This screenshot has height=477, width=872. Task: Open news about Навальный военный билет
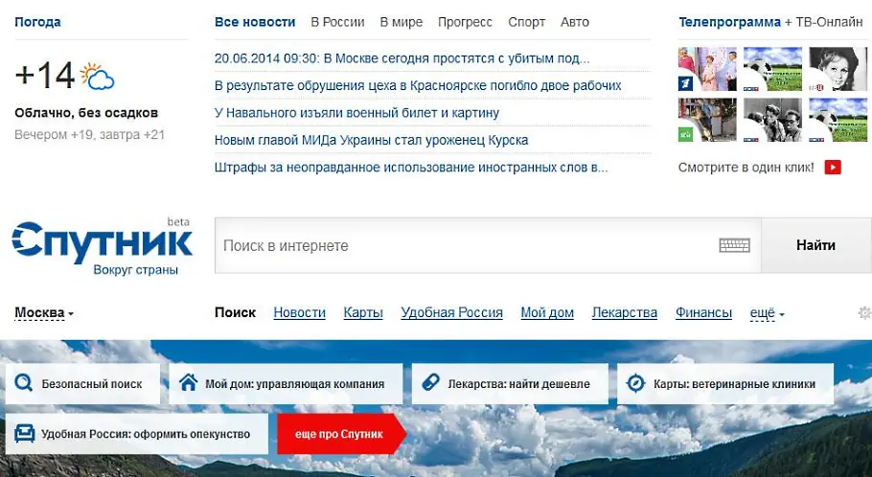pyautogui.click(x=356, y=113)
